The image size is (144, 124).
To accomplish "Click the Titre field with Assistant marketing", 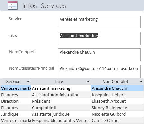I will (99, 38).
